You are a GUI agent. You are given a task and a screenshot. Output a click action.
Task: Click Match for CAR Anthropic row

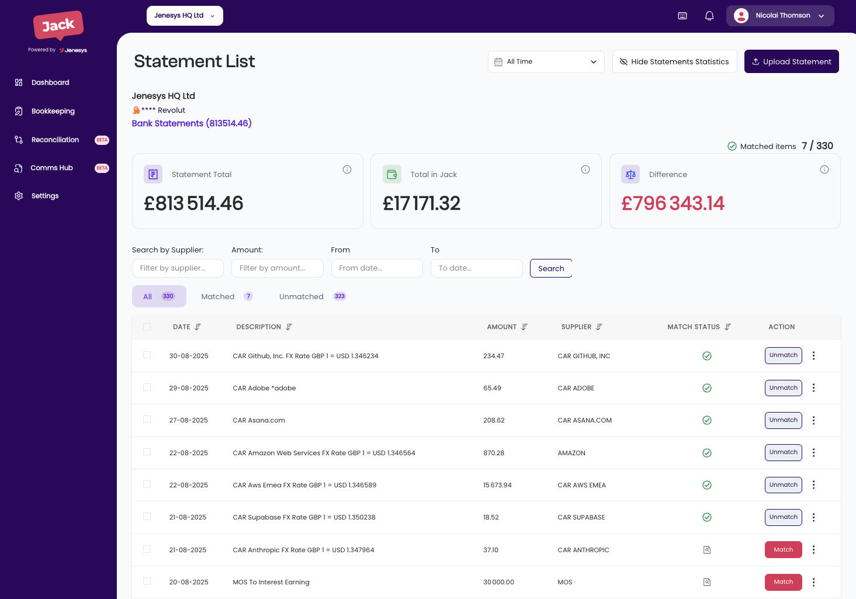pos(783,549)
